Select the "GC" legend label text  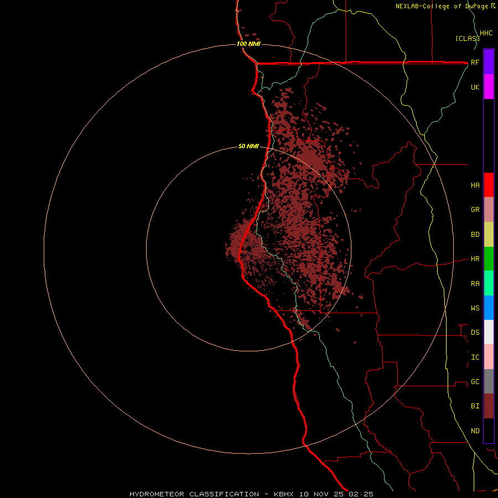pos(475,382)
